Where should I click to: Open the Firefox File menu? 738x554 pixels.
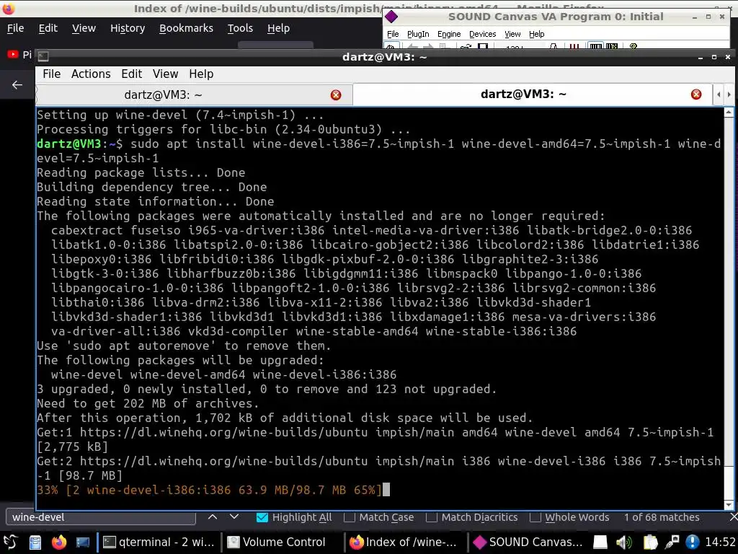(16, 28)
